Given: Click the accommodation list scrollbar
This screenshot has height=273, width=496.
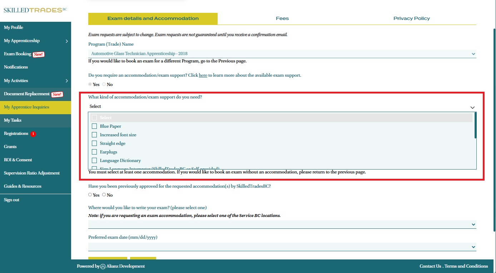Looking at the screenshot, I should click(475, 126).
